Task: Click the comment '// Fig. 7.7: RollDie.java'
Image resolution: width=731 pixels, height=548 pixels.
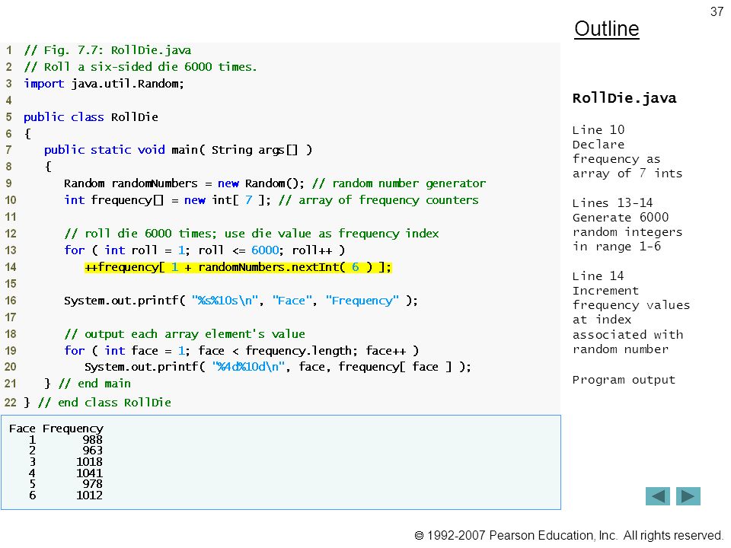Action: tap(107, 50)
